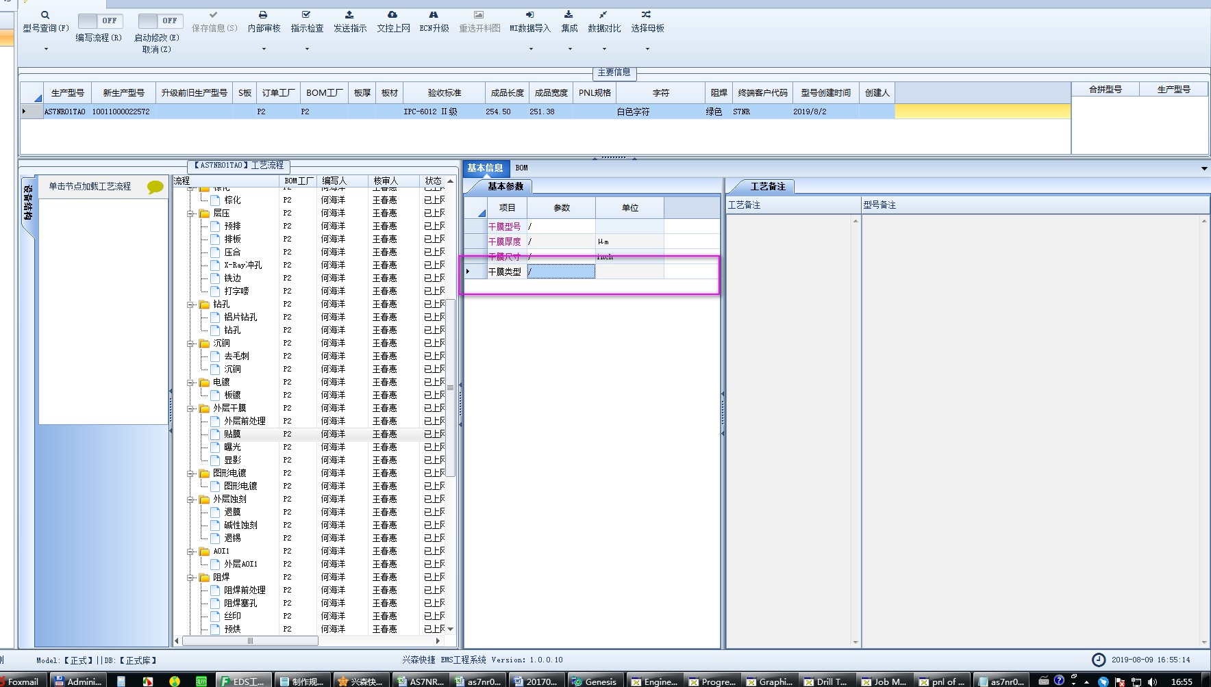Switch to the BOM tab
1211x687 pixels.
point(522,168)
